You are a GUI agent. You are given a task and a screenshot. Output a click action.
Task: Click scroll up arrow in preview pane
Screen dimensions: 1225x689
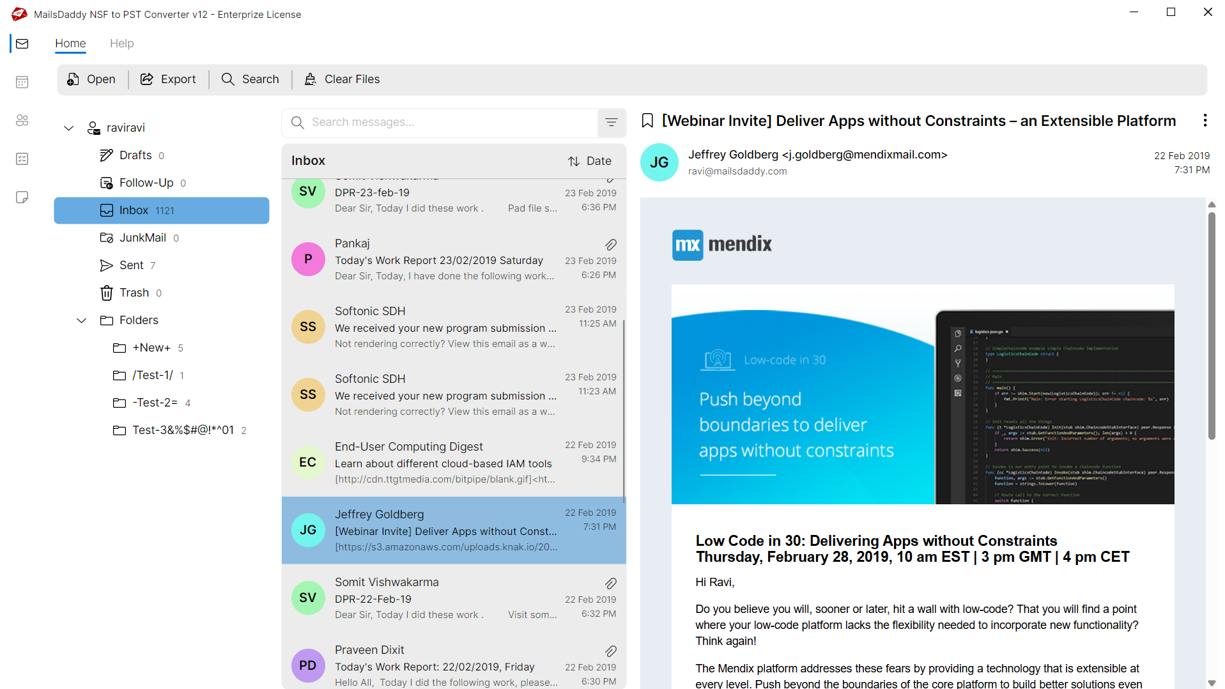point(1212,205)
